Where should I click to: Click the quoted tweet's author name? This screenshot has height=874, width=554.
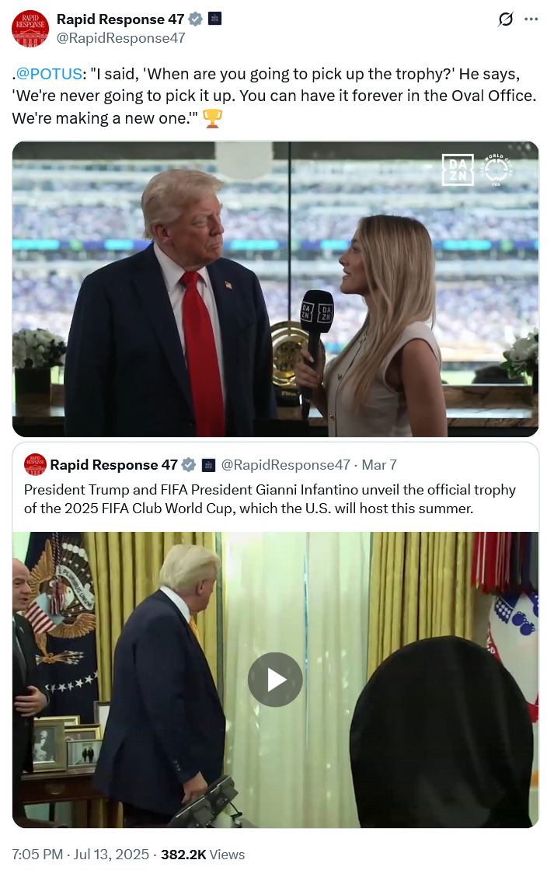click(113, 465)
